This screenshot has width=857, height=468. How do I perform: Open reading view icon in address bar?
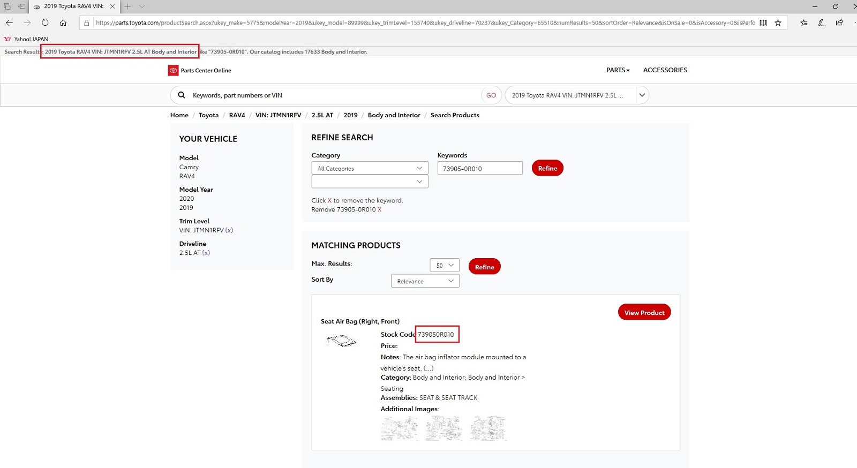(763, 23)
